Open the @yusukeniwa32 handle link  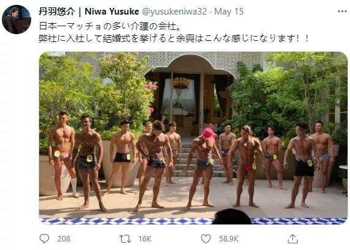click(174, 12)
